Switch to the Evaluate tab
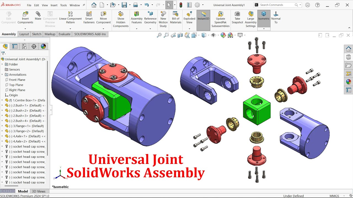Image resolution: width=353 pixels, height=198 pixels. tap(65, 34)
